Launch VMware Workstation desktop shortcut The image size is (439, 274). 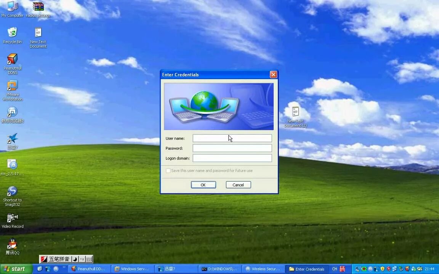12,91
